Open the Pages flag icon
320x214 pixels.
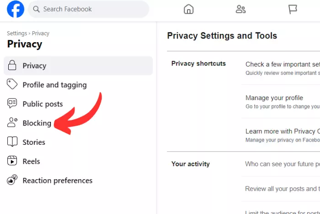point(293,10)
